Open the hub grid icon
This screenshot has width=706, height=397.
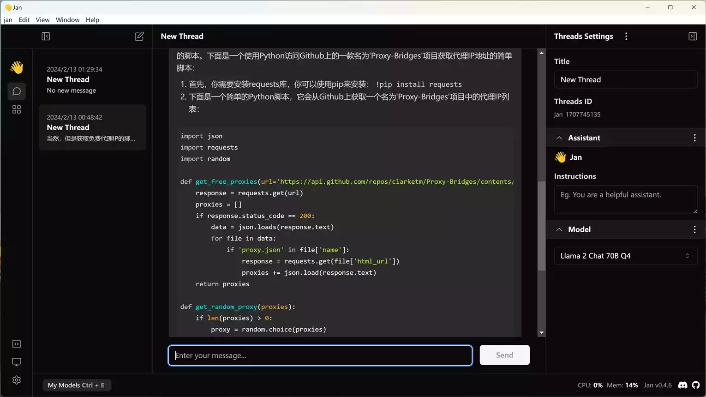(17, 109)
